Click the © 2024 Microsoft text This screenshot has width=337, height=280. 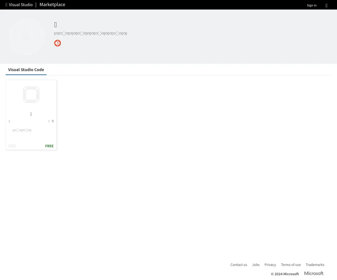point(285,274)
